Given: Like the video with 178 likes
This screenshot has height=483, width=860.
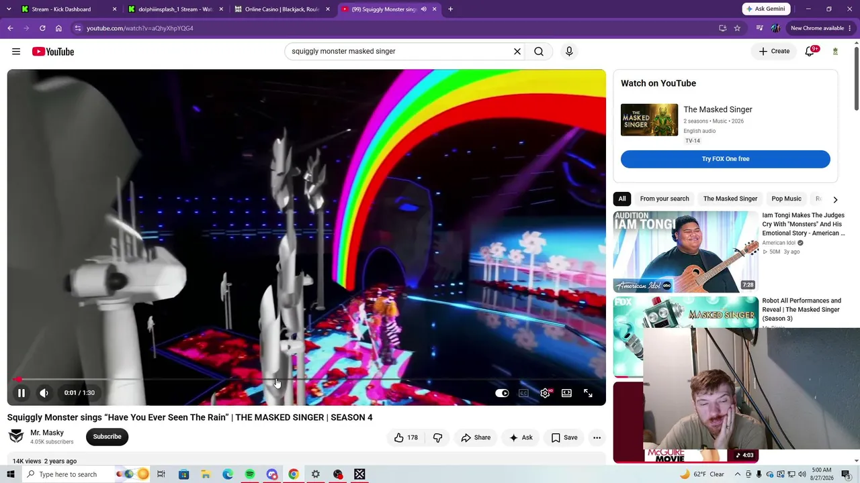Looking at the screenshot, I should click(406, 437).
